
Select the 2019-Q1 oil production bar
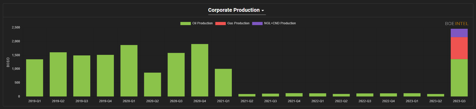[35, 78]
